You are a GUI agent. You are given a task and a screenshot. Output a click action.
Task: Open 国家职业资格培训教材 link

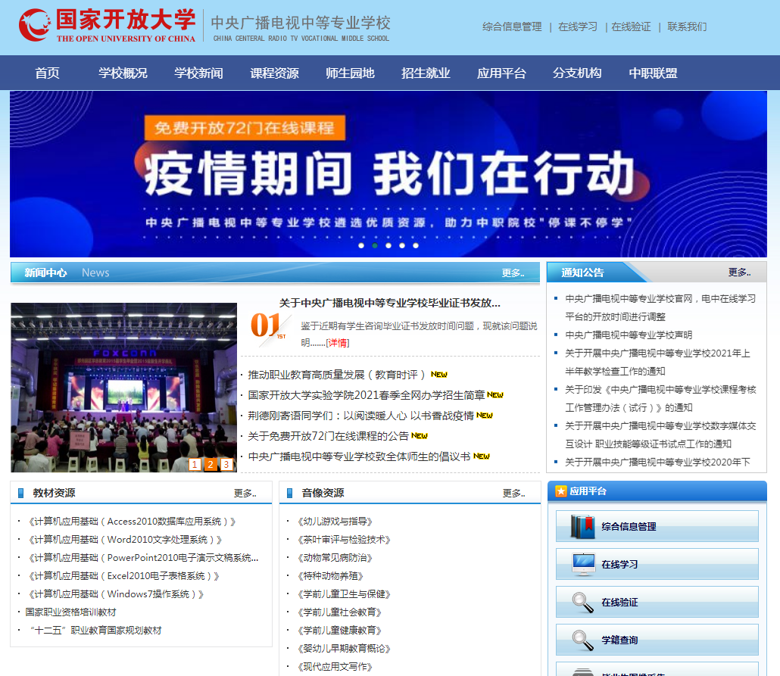tap(70, 612)
